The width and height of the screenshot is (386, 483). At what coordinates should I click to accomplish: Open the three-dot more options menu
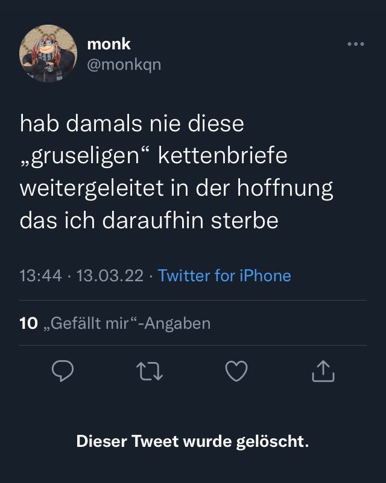356,44
